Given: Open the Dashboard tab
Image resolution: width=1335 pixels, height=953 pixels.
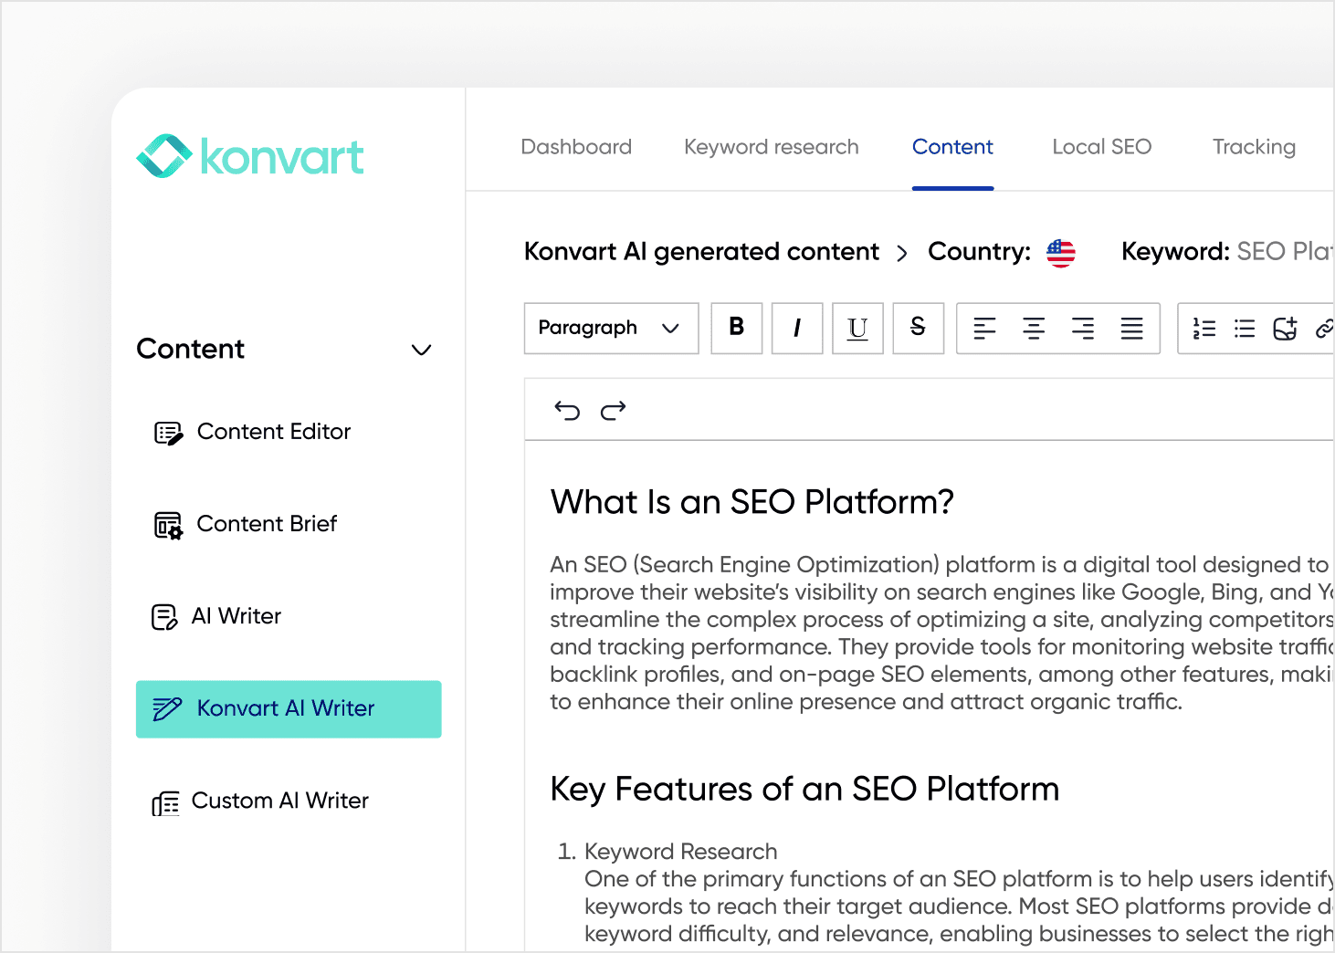Looking at the screenshot, I should 575,147.
